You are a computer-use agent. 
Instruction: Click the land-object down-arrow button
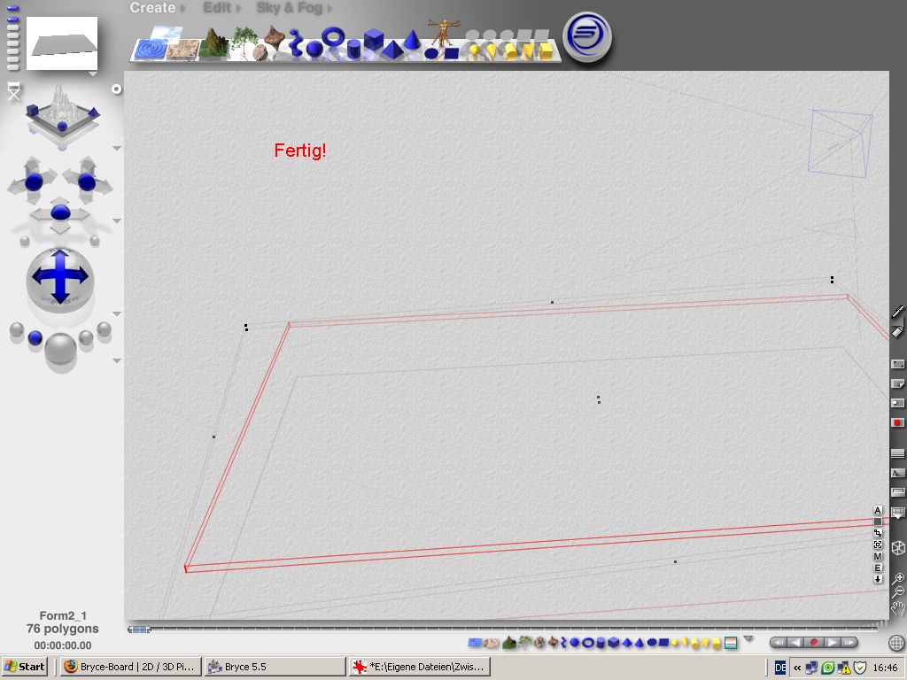(878, 579)
